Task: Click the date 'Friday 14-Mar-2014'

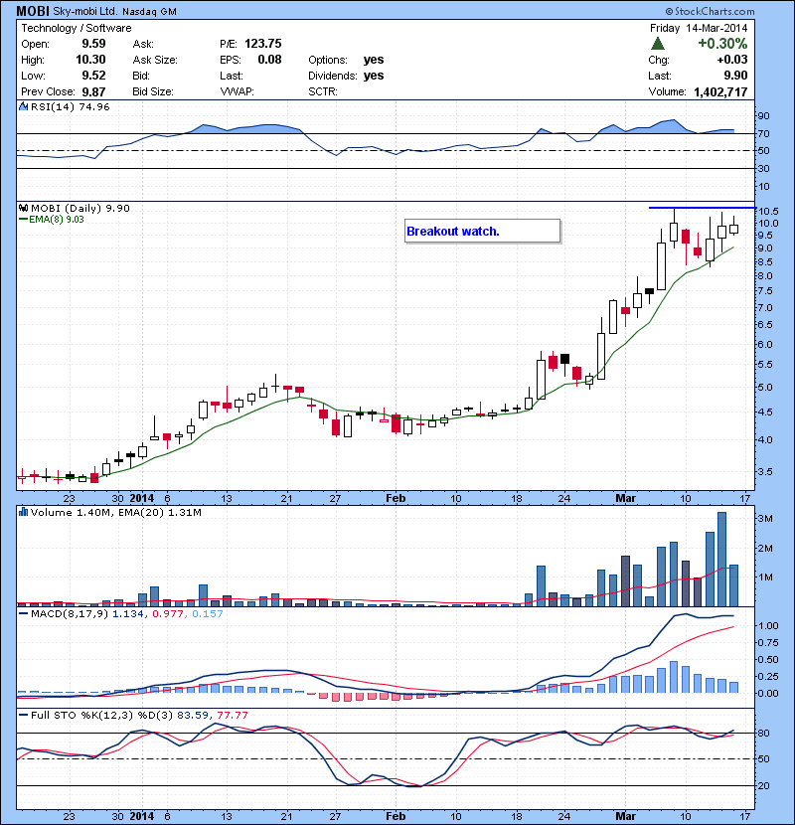Action: [699, 28]
